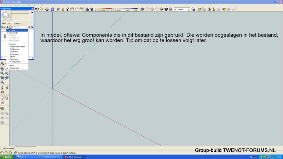Choose Architecture from Favorites list

[x=15, y=49]
